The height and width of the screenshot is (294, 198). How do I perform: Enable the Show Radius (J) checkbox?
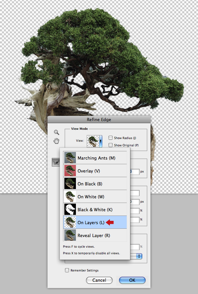tap(111, 138)
